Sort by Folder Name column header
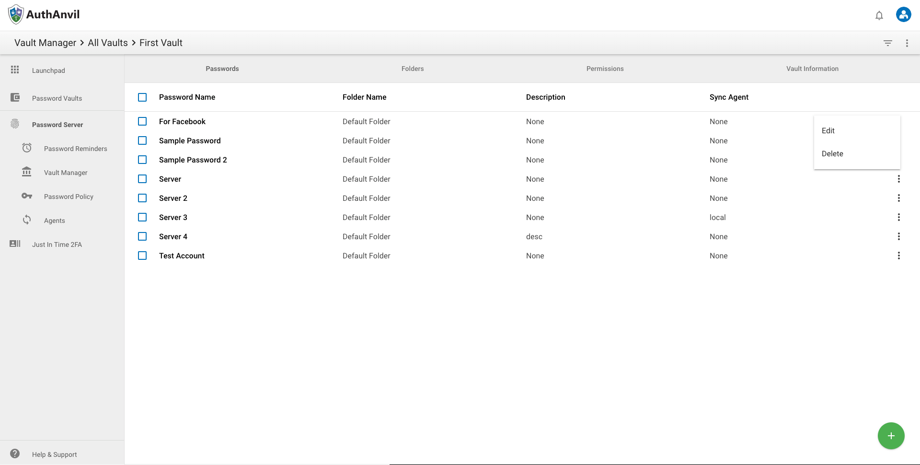 [364, 97]
